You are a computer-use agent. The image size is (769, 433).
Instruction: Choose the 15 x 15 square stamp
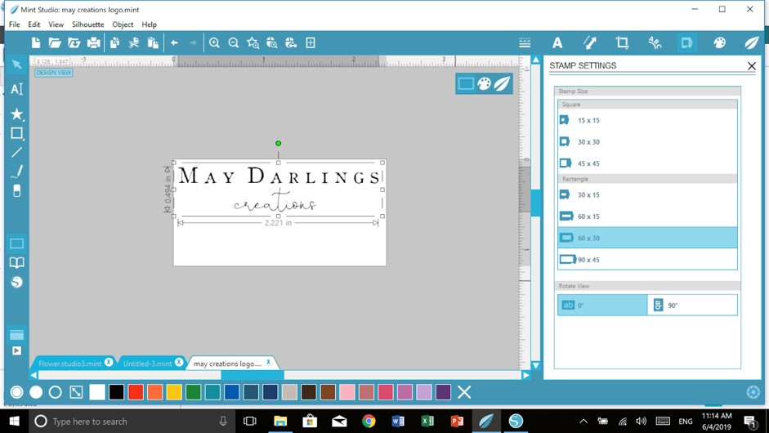tap(647, 120)
